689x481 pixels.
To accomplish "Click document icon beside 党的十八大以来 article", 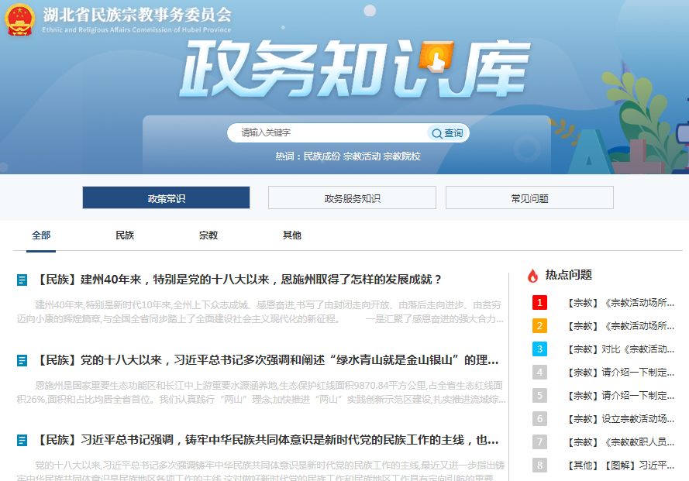I will (22, 360).
